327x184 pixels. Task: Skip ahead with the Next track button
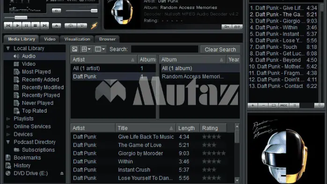pos(44,26)
